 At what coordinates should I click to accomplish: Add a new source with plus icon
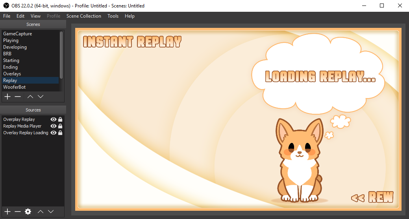point(7,212)
